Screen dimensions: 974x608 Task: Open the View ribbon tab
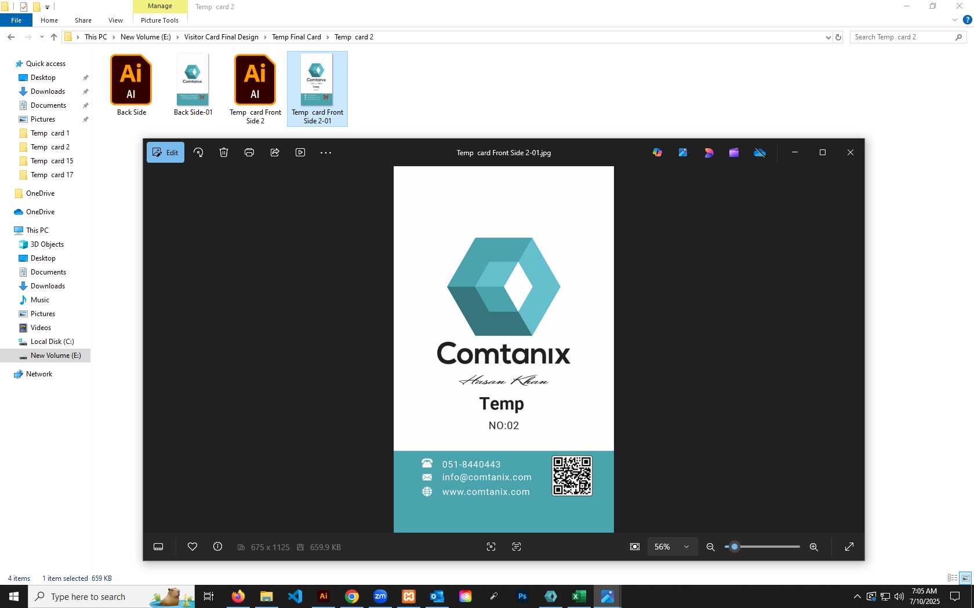115,20
